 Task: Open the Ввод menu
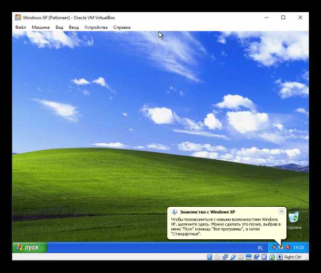74,27
